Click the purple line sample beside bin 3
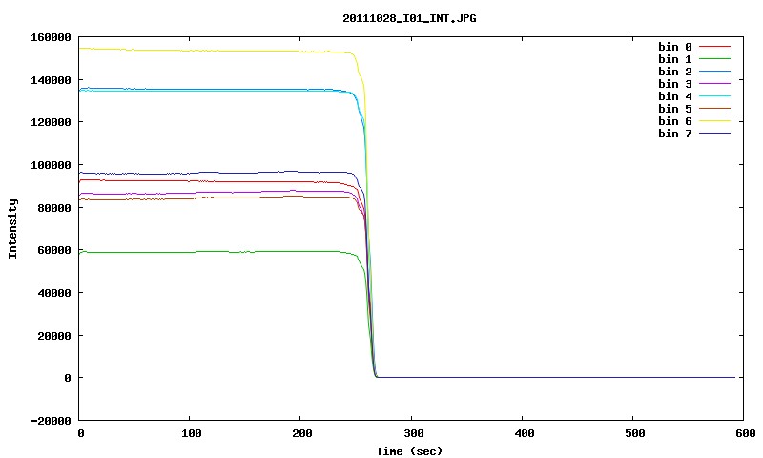The height and width of the screenshot is (458, 763). (714, 84)
